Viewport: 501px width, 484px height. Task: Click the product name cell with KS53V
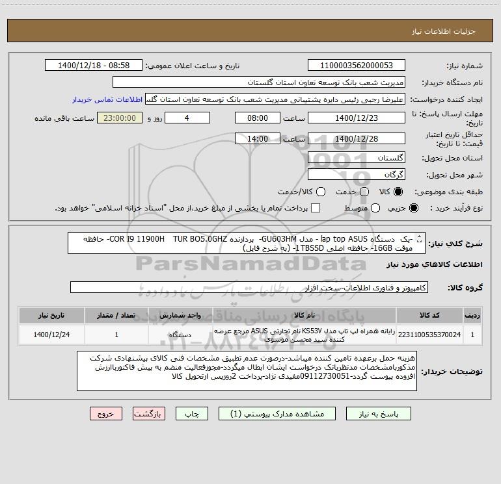point(305,335)
